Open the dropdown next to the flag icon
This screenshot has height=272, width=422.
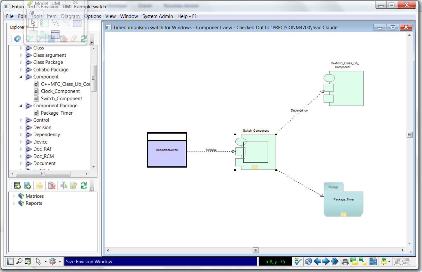pyautogui.click(x=389, y=261)
